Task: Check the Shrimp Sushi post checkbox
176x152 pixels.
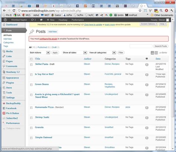Action: click(31, 118)
